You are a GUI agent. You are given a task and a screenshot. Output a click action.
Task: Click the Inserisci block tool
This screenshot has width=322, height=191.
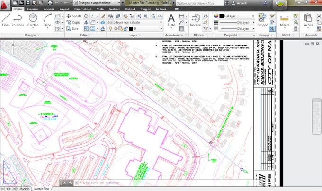coord(196,20)
